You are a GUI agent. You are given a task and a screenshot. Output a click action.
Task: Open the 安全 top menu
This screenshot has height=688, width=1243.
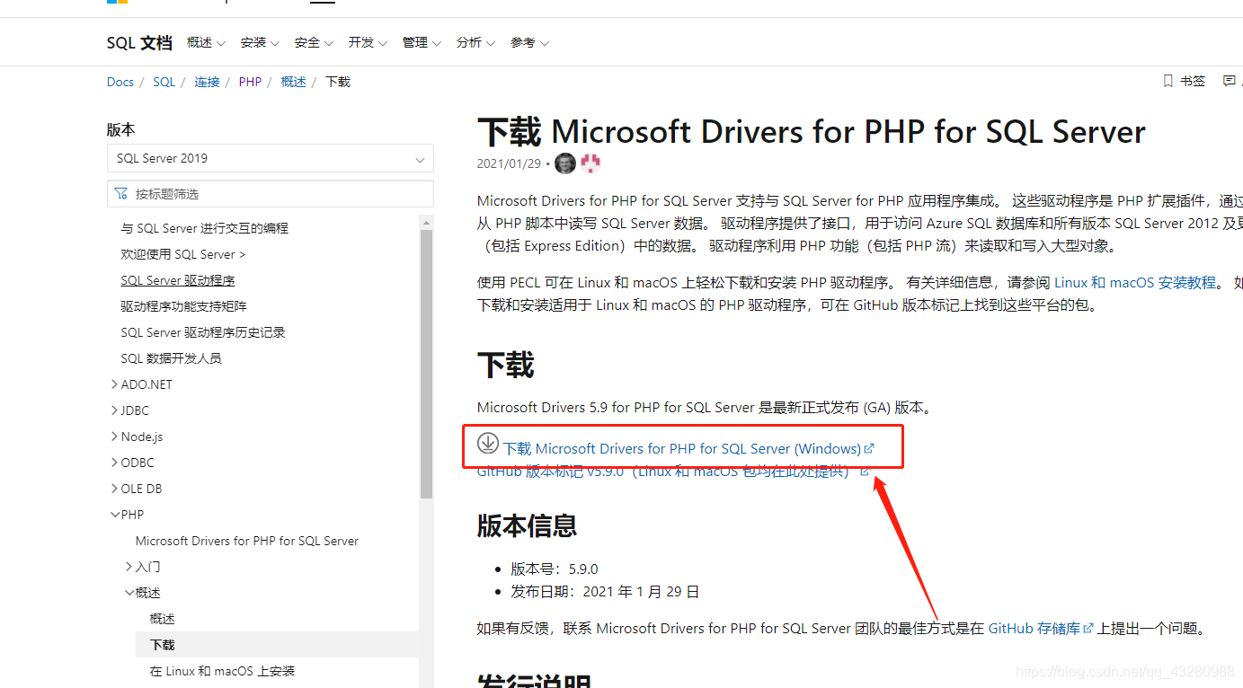314,42
